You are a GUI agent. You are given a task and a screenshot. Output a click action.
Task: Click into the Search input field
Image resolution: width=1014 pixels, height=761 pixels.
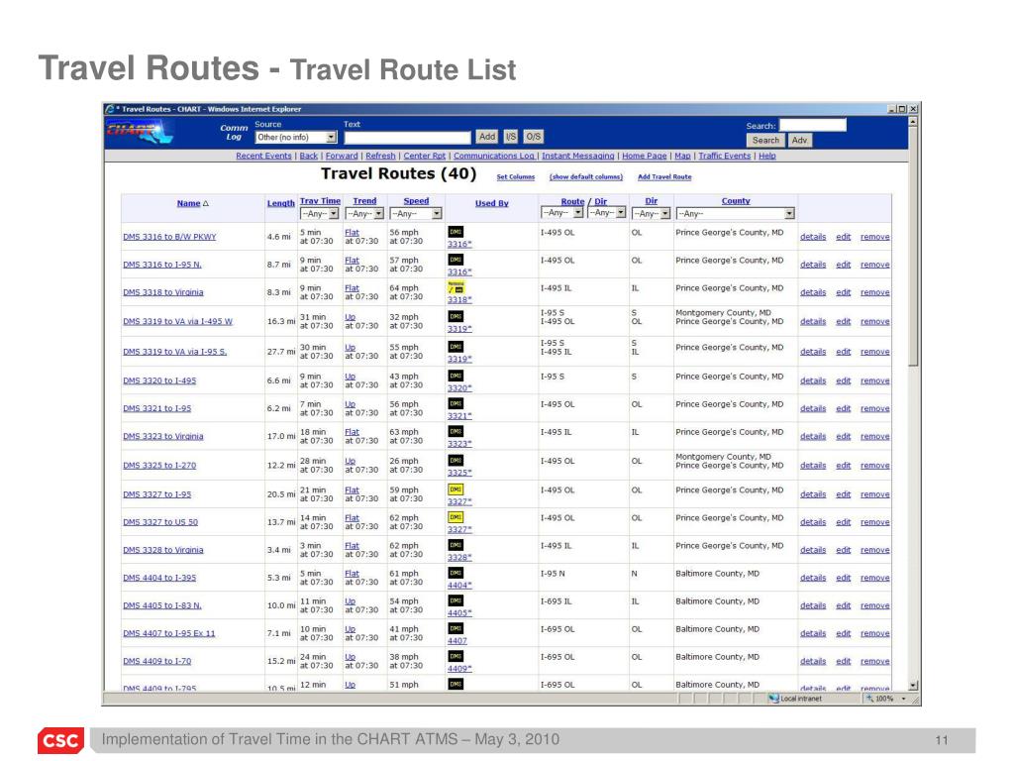[x=813, y=125]
